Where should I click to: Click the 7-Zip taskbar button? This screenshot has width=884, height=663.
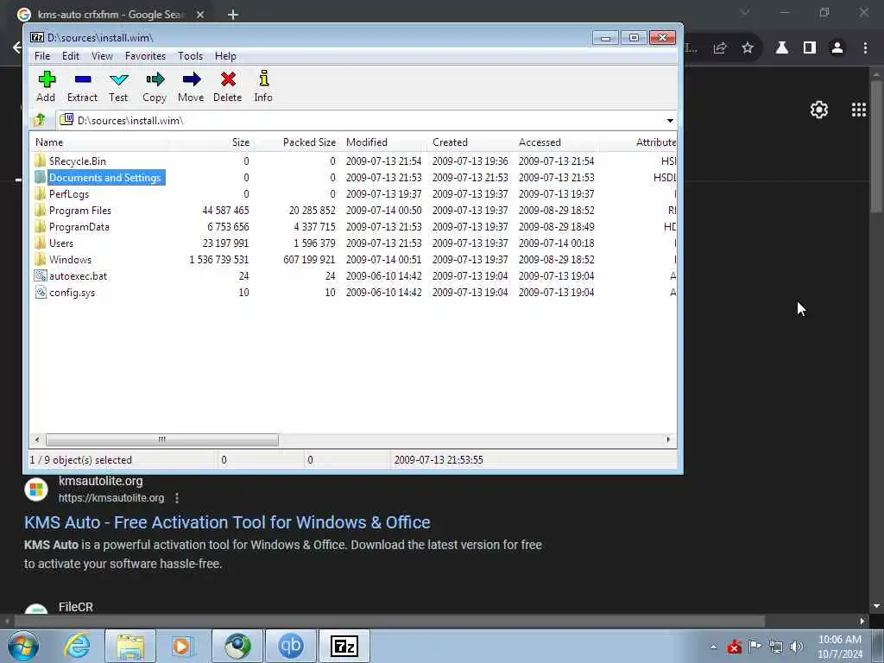344,646
